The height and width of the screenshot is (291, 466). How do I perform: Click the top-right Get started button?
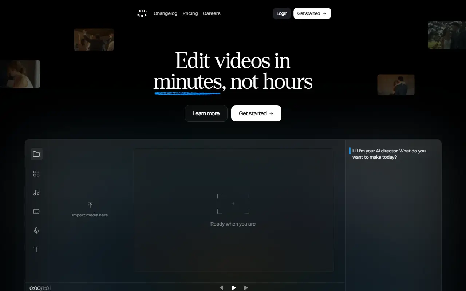coord(312,13)
